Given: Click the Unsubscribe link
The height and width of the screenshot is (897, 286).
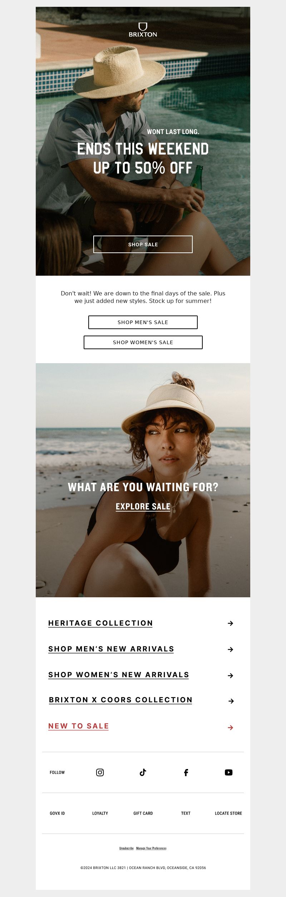Looking at the screenshot, I should tap(126, 848).
